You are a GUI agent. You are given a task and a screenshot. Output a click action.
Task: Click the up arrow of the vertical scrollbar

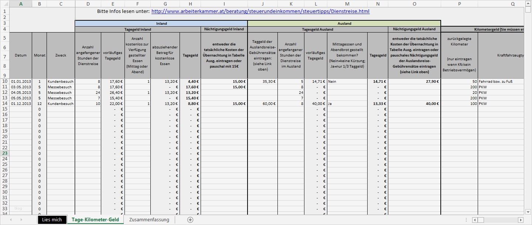coord(528,3)
